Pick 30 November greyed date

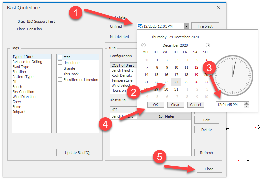pos(146,60)
